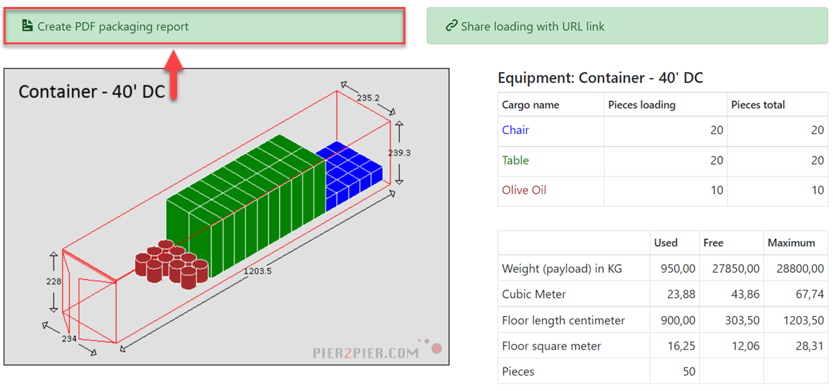Click the chain link share icon
Screen dimensions: 833x391
[x=451, y=26]
